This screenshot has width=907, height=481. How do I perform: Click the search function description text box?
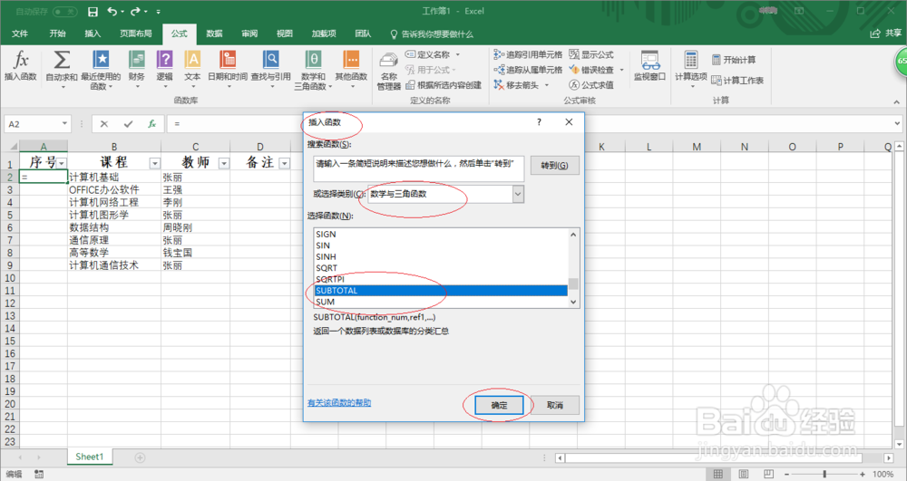[419, 168]
